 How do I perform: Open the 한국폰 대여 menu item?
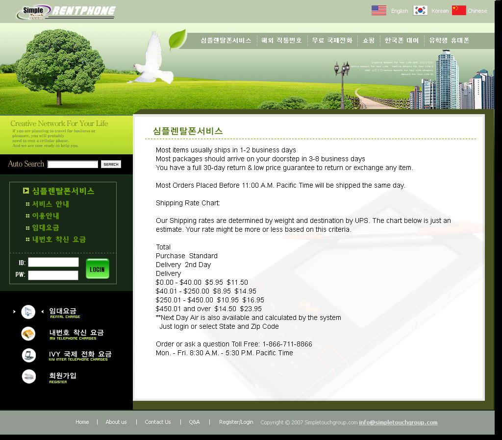[402, 41]
